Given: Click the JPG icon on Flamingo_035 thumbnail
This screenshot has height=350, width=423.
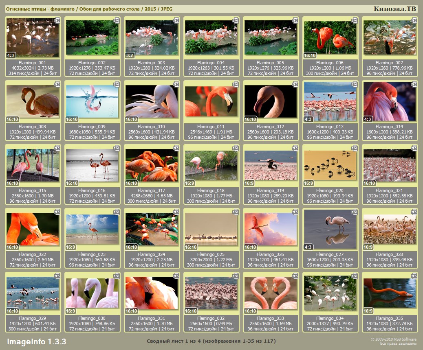Looking at the screenshot, I should (x=414, y=276).
